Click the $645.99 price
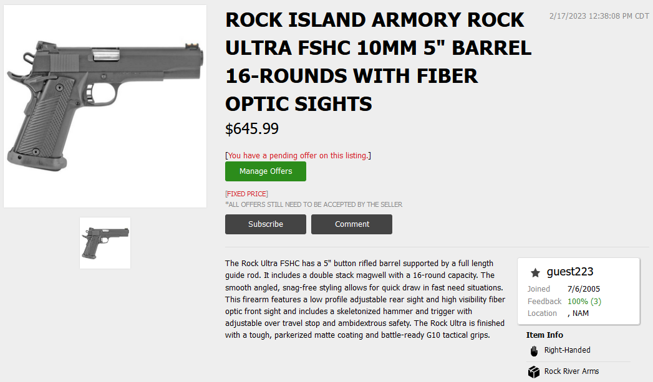Screen dimensions: 653x382 (x=252, y=129)
